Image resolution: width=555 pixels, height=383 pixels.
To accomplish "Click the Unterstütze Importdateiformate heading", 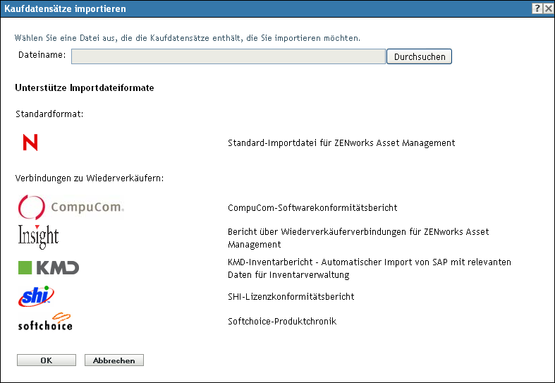I will 84,88.
